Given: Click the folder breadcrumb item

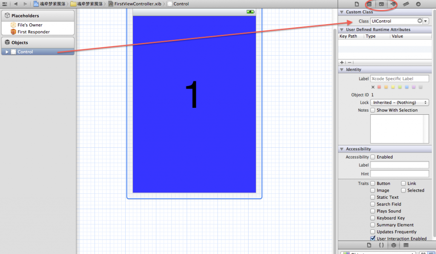Looking at the screenshot, I should tap(86, 4).
